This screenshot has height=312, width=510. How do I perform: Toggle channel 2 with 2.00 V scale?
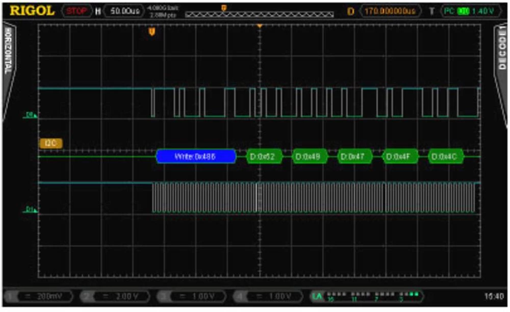[115, 296]
